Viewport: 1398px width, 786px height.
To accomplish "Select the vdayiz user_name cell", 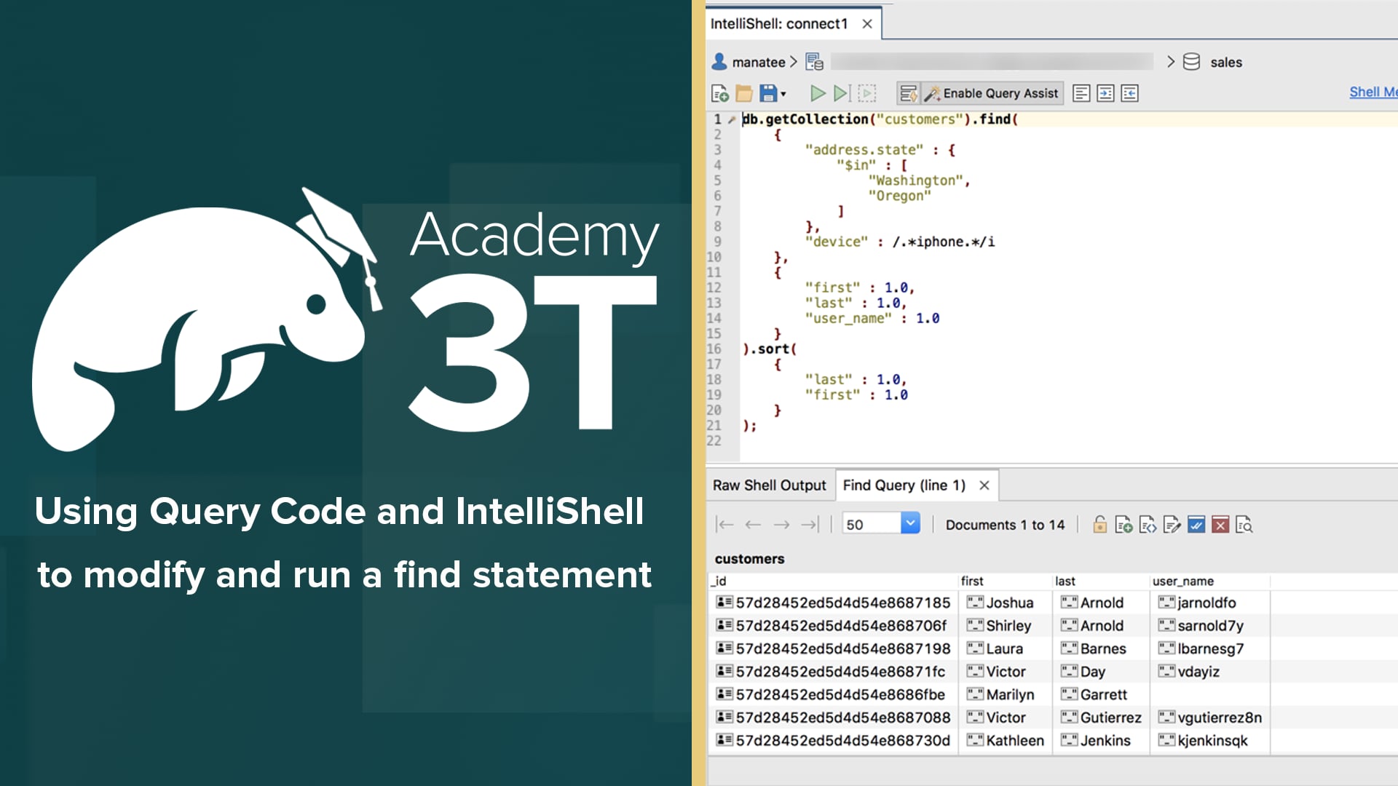I will 1209,672.
